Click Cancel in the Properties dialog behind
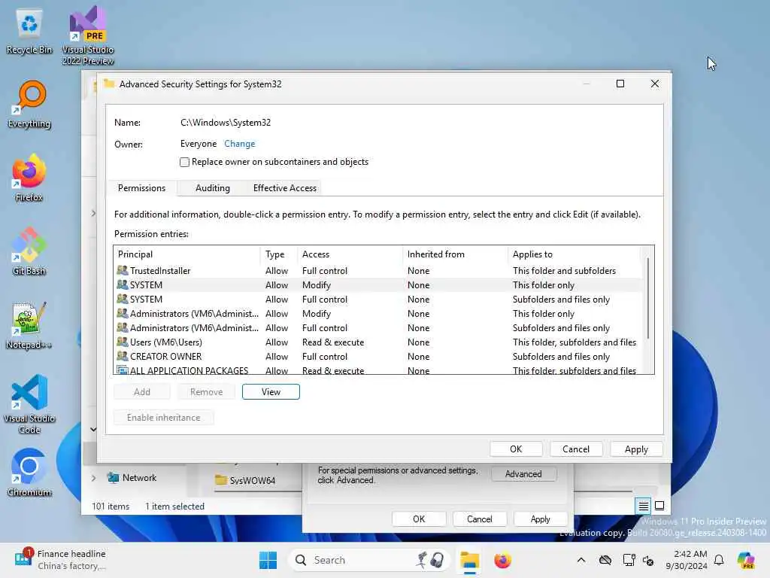Screen dimensions: 770x578 (479, 519)
